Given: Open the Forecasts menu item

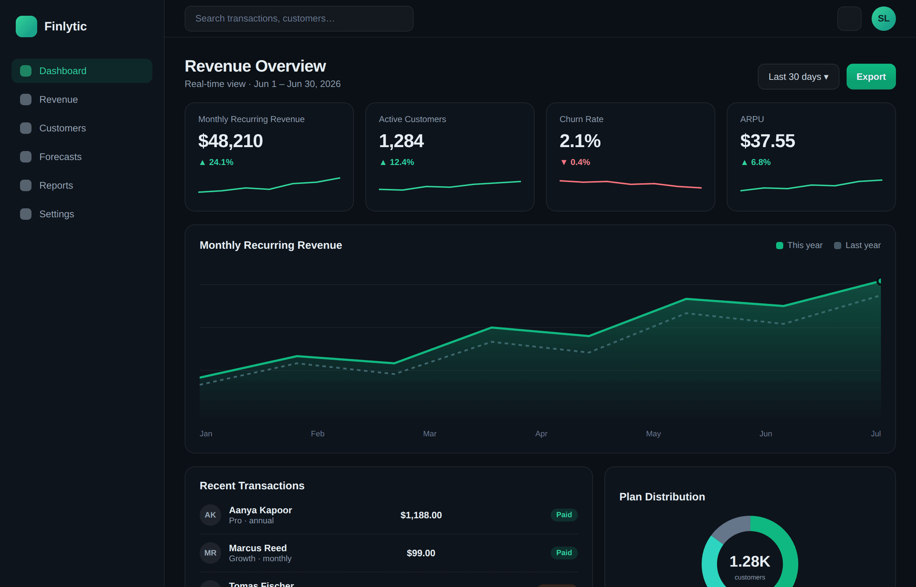Looking at the screenshot, I should tap(82, 157).
